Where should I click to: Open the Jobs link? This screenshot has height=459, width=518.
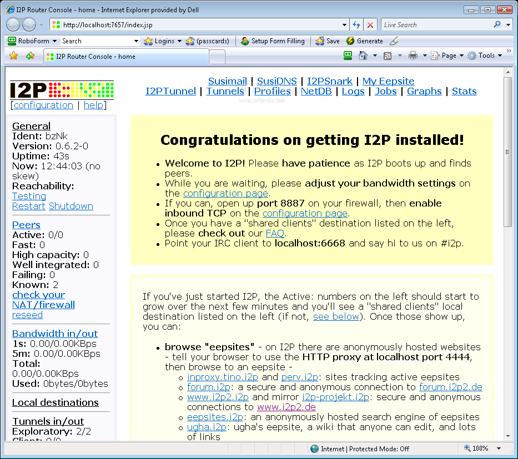[385, 91]
